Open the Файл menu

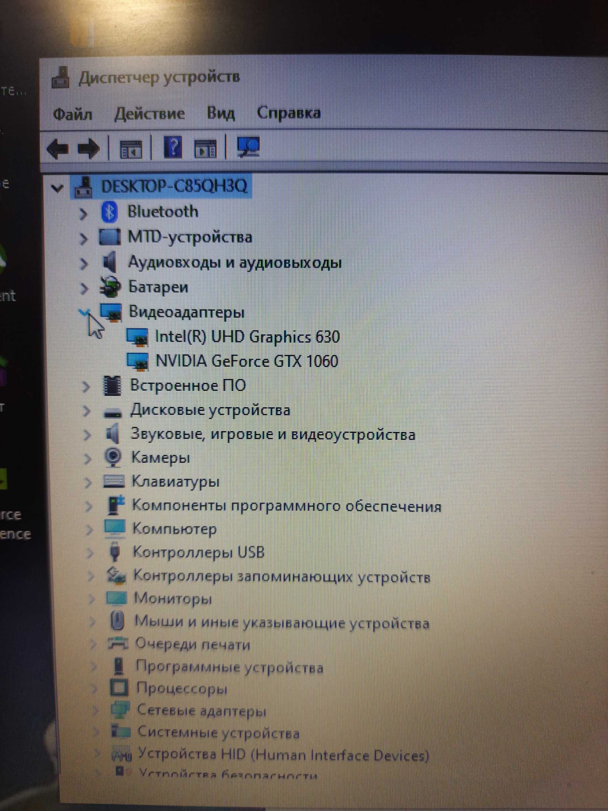click(73, 114)
